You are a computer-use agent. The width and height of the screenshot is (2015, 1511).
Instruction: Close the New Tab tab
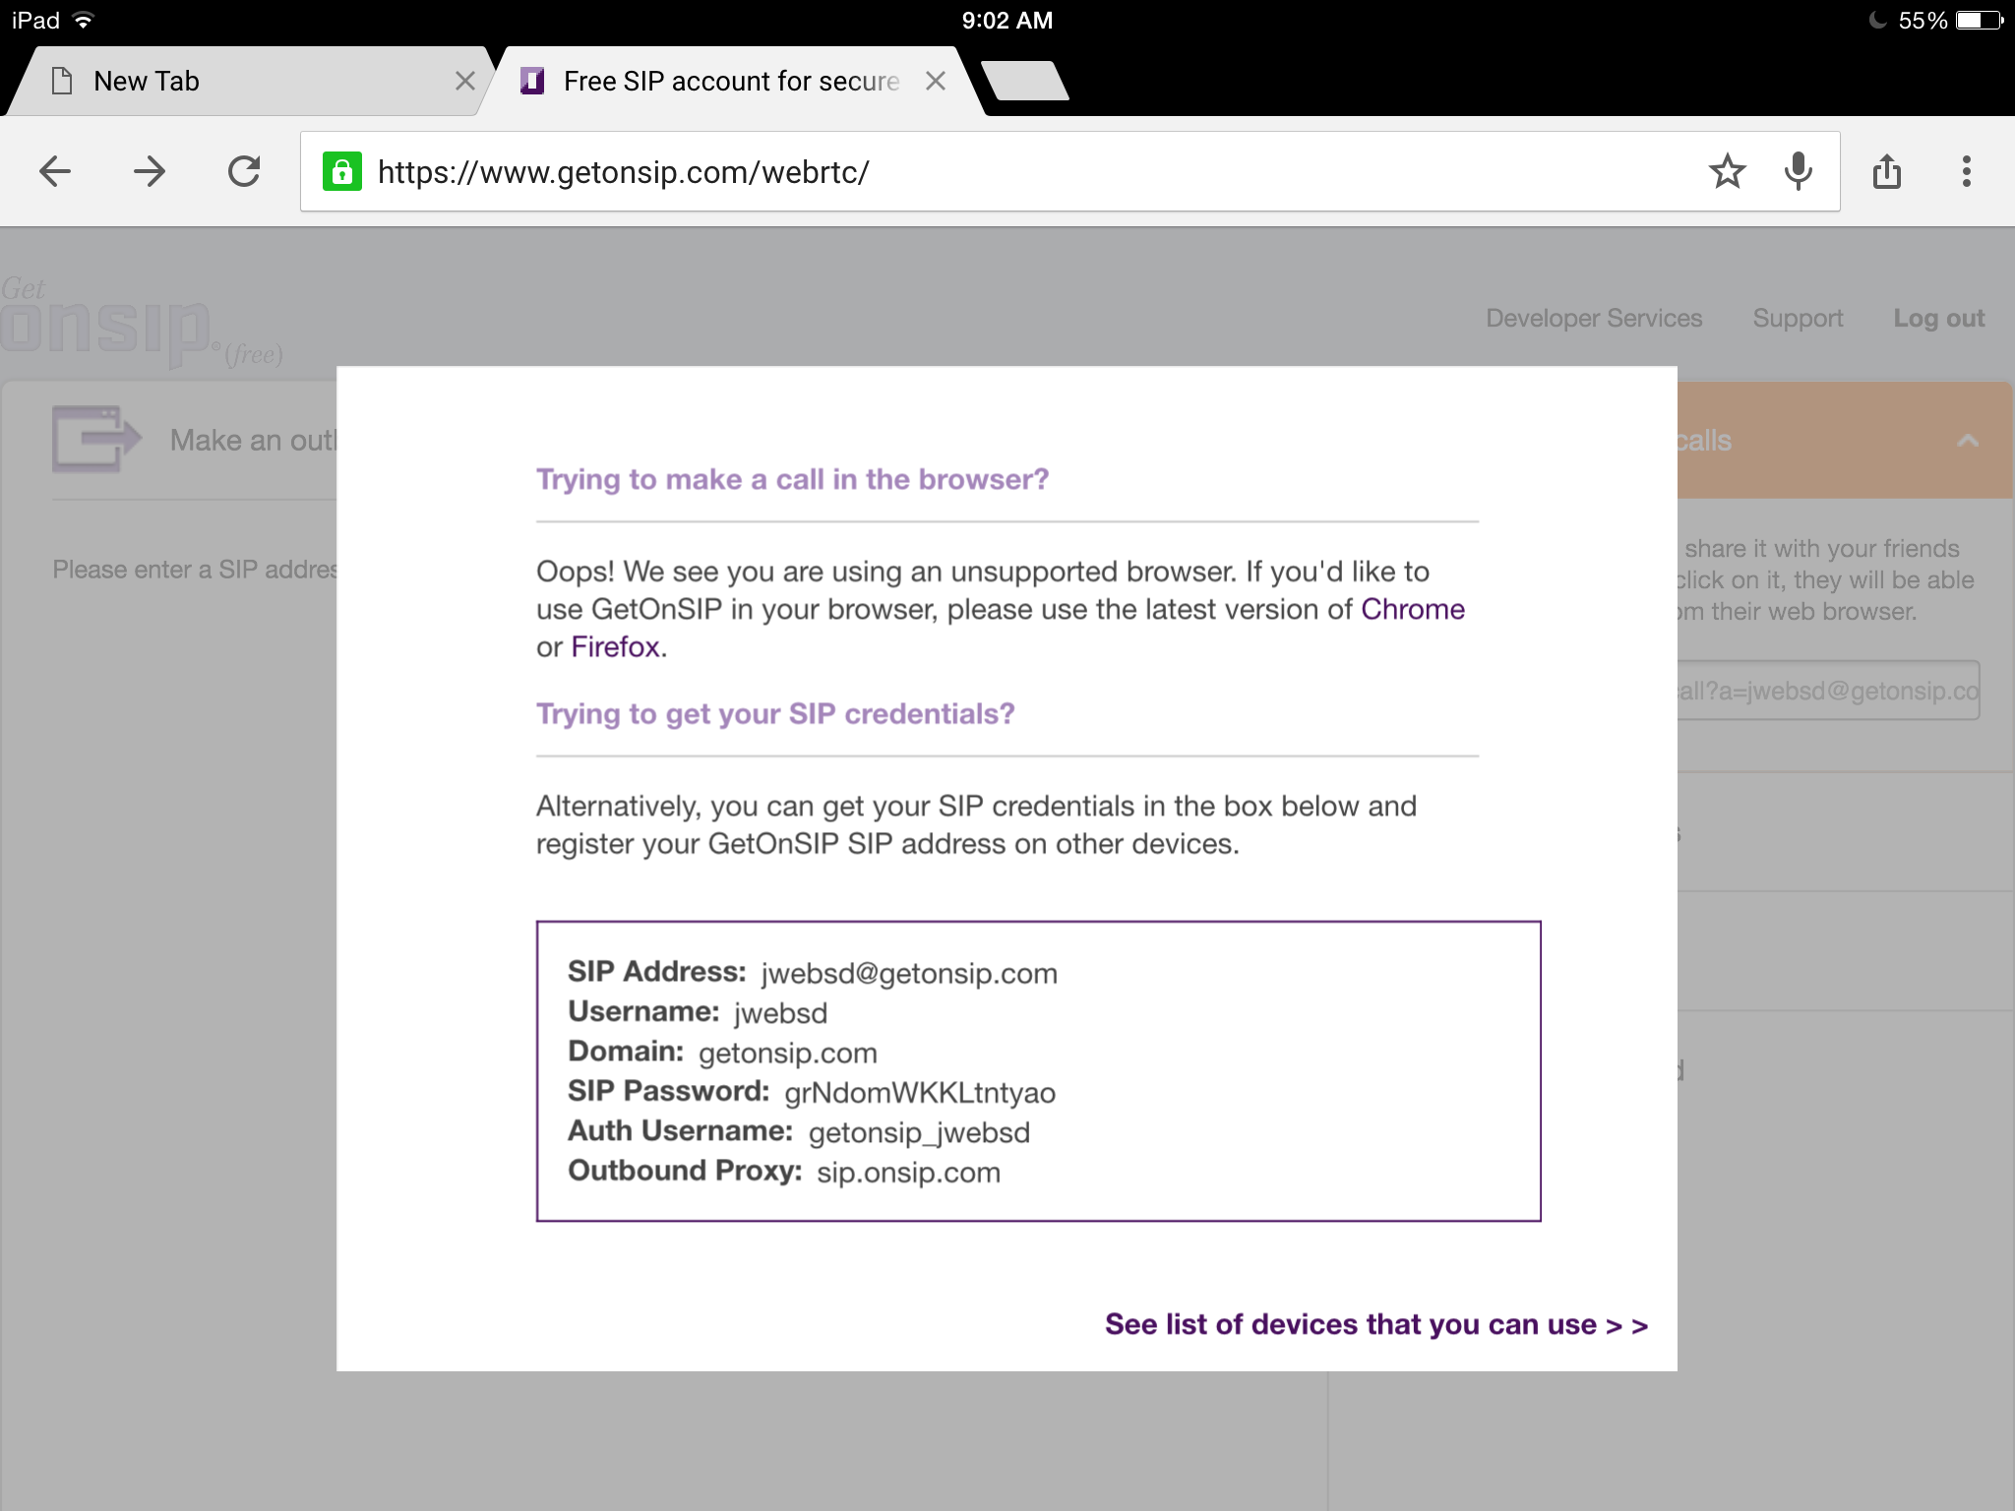tap(465, 82)
